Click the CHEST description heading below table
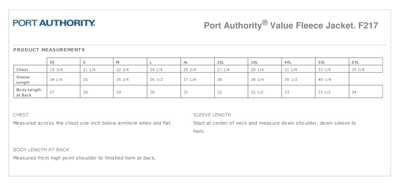The height and width of the screenshot is (186, 398). pos(21,115)
